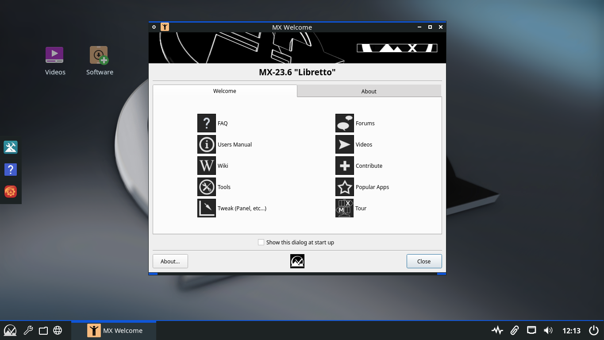Select the Welcome tab
The height and width of the screenshot is (340, 604).
click(225, 91)
